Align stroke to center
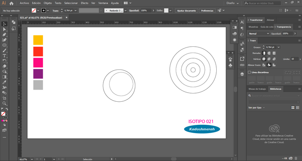302x161 pixels. tap(264, 65)
